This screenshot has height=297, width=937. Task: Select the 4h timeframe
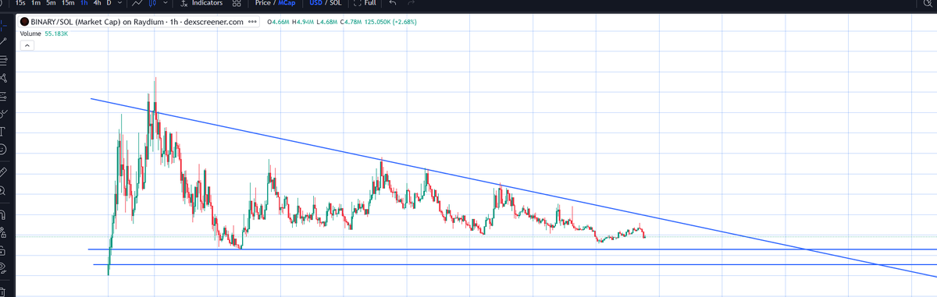click(98, 3)
